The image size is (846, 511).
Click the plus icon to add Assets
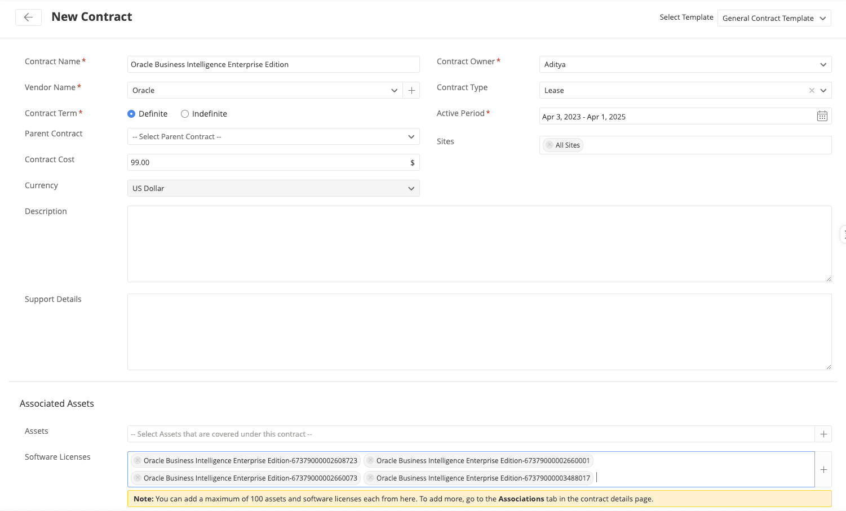pos(823,434)
